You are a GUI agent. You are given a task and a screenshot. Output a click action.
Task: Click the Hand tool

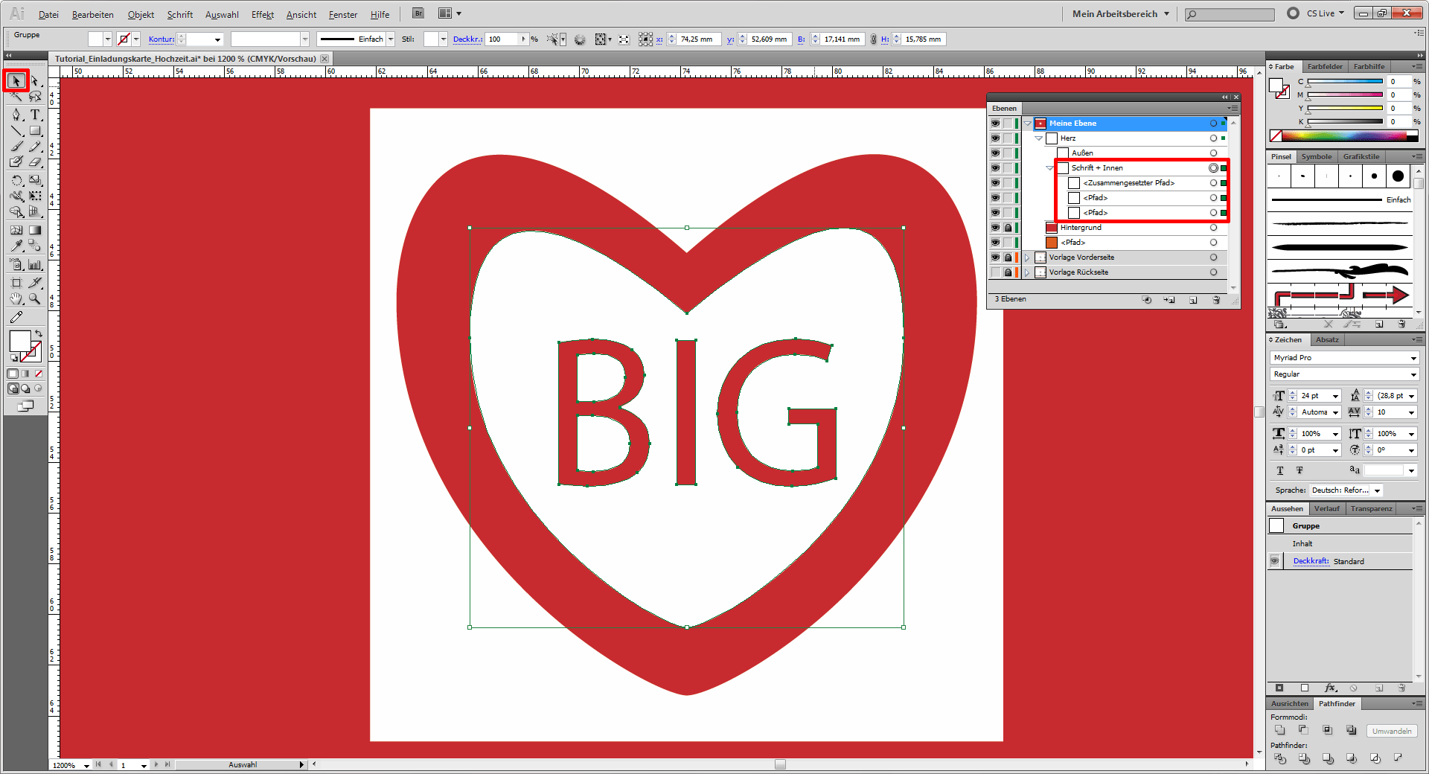[x=16, y=299]
